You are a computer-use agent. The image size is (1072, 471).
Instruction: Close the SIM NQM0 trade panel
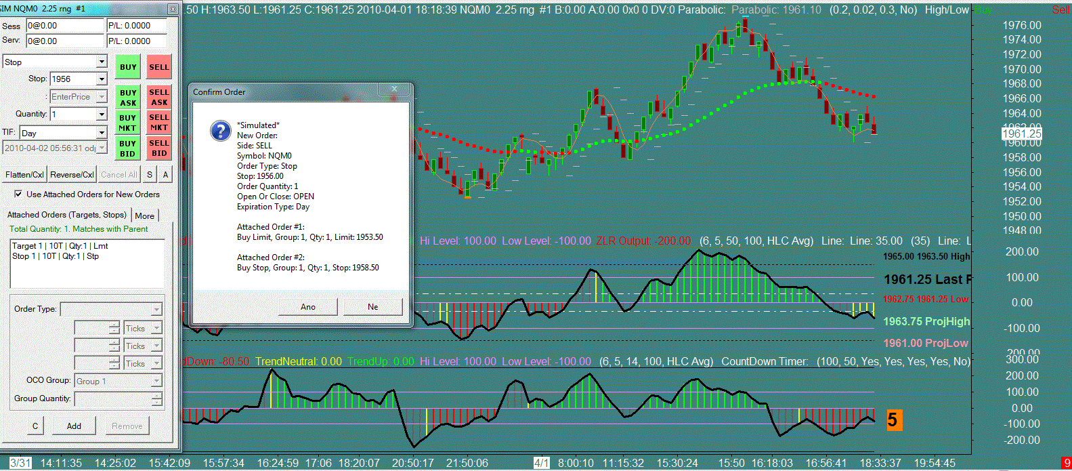(173, 9)
